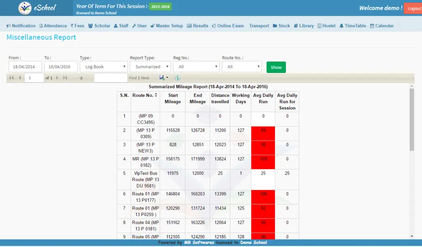Click the report's vertical scrollbar
The image size is (422, 247).
tap(412, 120)
